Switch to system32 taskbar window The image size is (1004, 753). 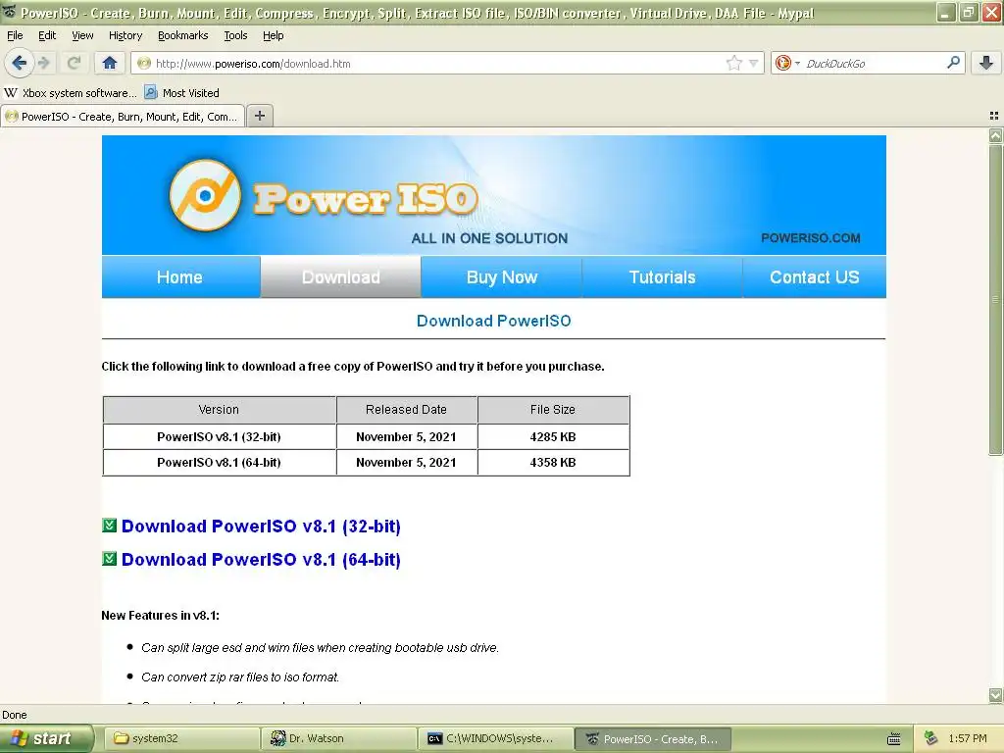181,739
